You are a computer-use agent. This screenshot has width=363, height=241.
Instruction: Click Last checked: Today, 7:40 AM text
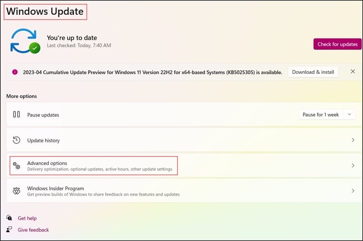click(79, 46)
